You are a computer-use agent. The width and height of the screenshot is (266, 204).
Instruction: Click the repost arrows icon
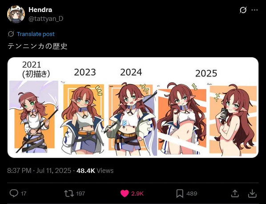pyautogui.click(x=69, y=193)
